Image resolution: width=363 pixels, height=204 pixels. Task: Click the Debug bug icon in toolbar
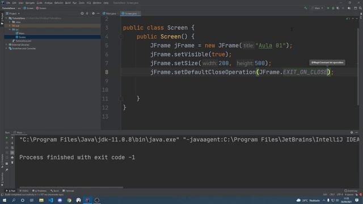[x=333, y=8]
